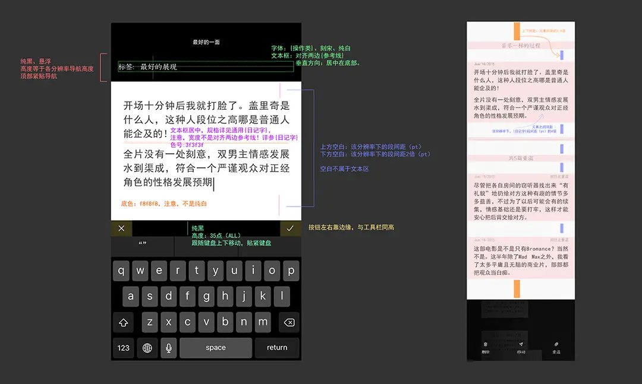Toggle the shift key on keyboard

pyautogui.click(x=124, y=322)
